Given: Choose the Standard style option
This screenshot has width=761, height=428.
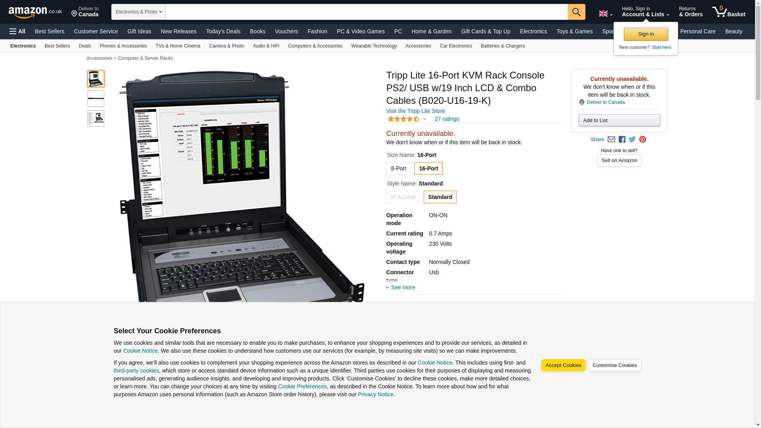Looking at the screenshot, I should 440,197.
